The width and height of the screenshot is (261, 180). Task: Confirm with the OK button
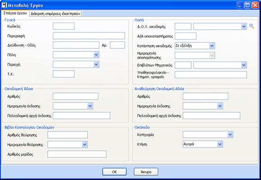click(114, 172)
